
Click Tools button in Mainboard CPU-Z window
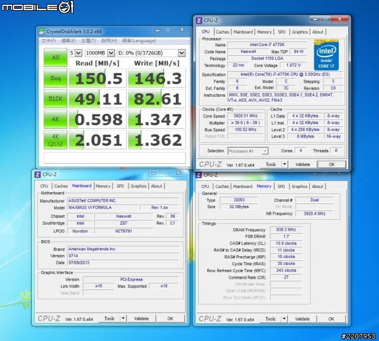tap(109, 318)
